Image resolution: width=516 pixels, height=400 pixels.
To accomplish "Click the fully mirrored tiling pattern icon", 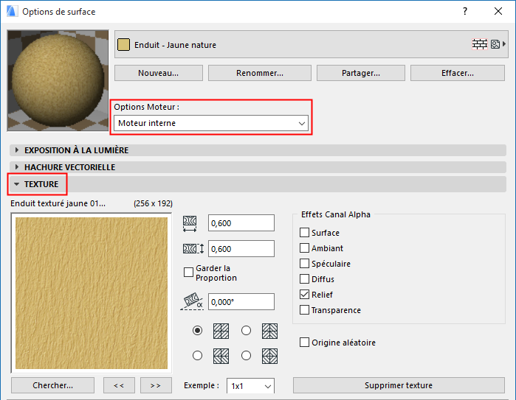I will pyautogui.click(x=269, y=356).
